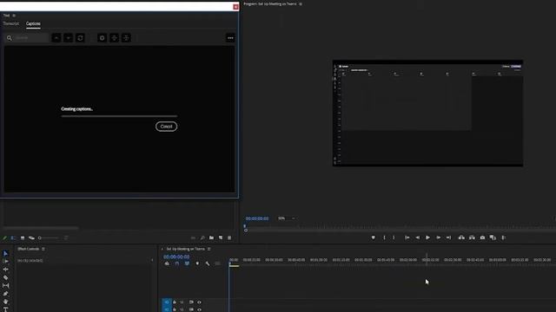This screenshot has width=556, height=312.
Task: Mark In point in Program monitor
Action: [384, 237]
